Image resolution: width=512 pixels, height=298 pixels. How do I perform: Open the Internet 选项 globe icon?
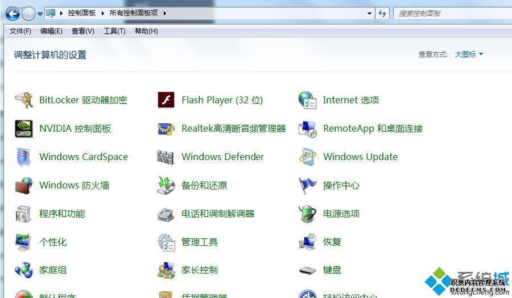click(x=307, y=100)
